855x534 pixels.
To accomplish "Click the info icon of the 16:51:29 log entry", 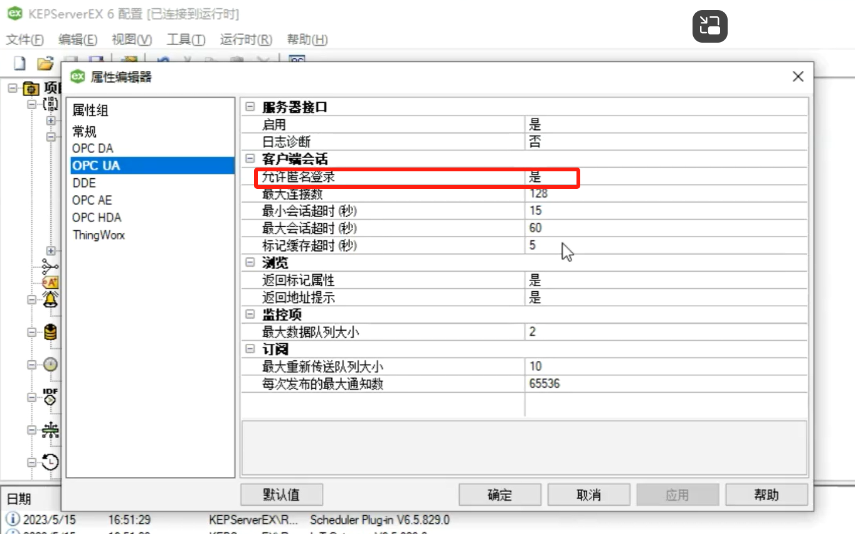I will tap(13, 520).
